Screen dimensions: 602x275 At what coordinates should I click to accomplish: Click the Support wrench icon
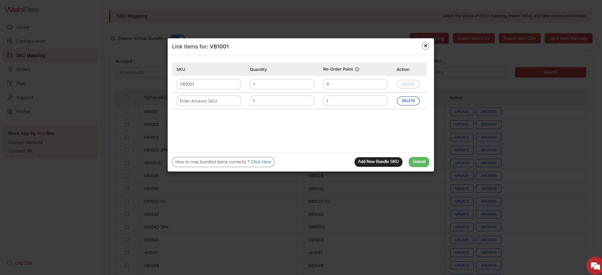(10, 97)
